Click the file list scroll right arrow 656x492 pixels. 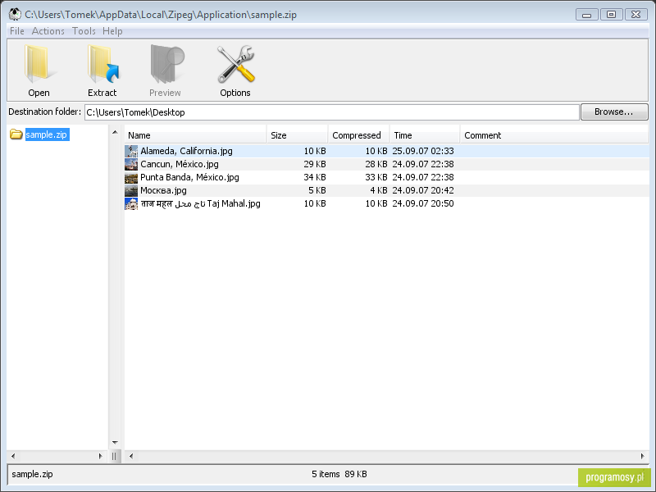pyautogui.click(x=642, y=456)
